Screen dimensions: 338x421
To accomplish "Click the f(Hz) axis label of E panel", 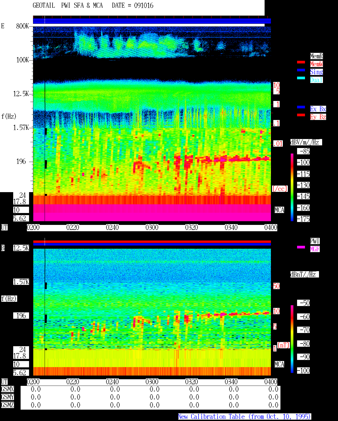I will pyautogui.click(x=9, y=116).
